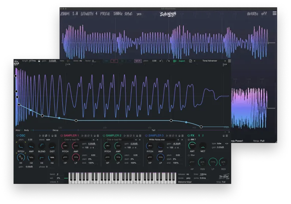Click the green Export play icon
This screenshot has width=291, height=204.
click(x=175, y=61)
